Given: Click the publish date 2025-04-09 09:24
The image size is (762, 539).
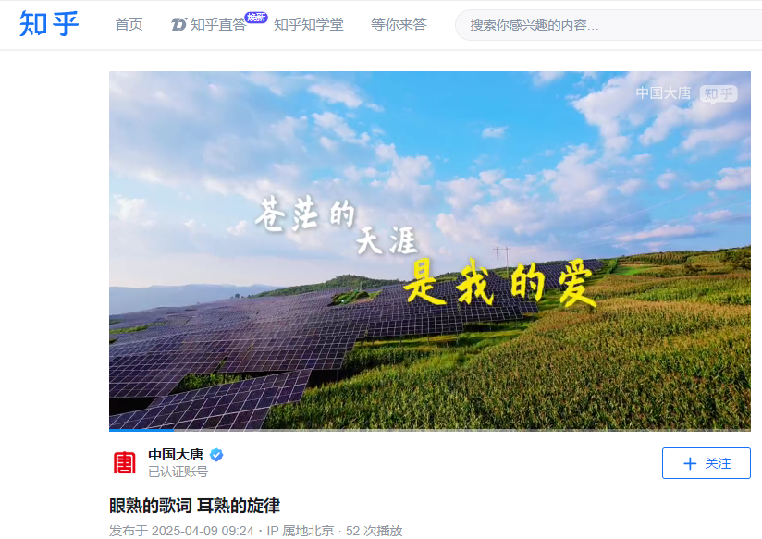Looking at the screenshot, I should pos(203,531).
